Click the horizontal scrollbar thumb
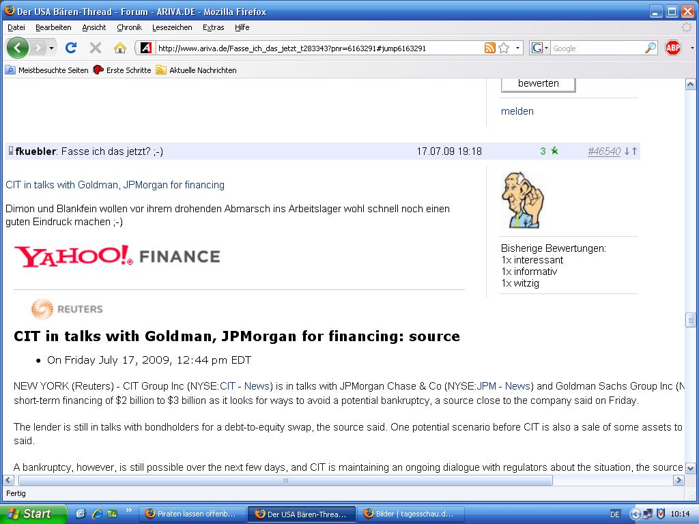Screen dimensions: 699x524 click(285, 480)
